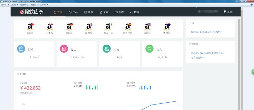
Task: Open the 美国站 Amazon US marketplace icon
Action: pyautogui.click(x=147, y=27)
